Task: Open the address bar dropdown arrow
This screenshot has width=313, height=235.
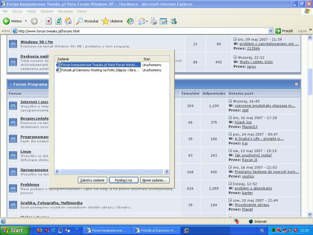Action: point(271,31)
